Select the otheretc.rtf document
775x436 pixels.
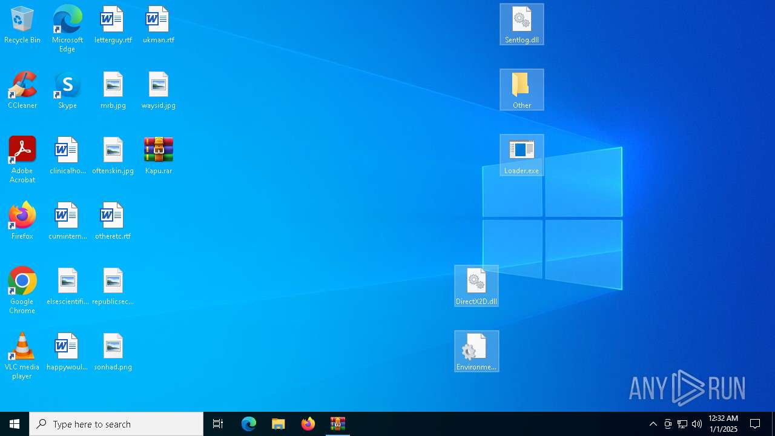pos(113,221)
